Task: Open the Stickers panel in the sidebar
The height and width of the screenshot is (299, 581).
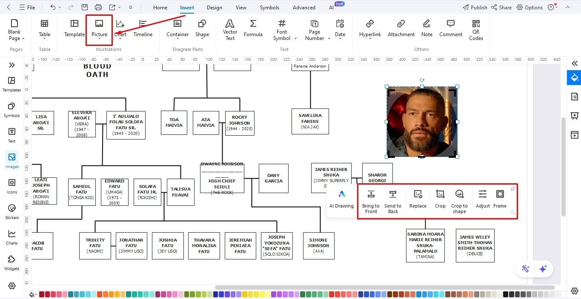Action: pos(11,211)
